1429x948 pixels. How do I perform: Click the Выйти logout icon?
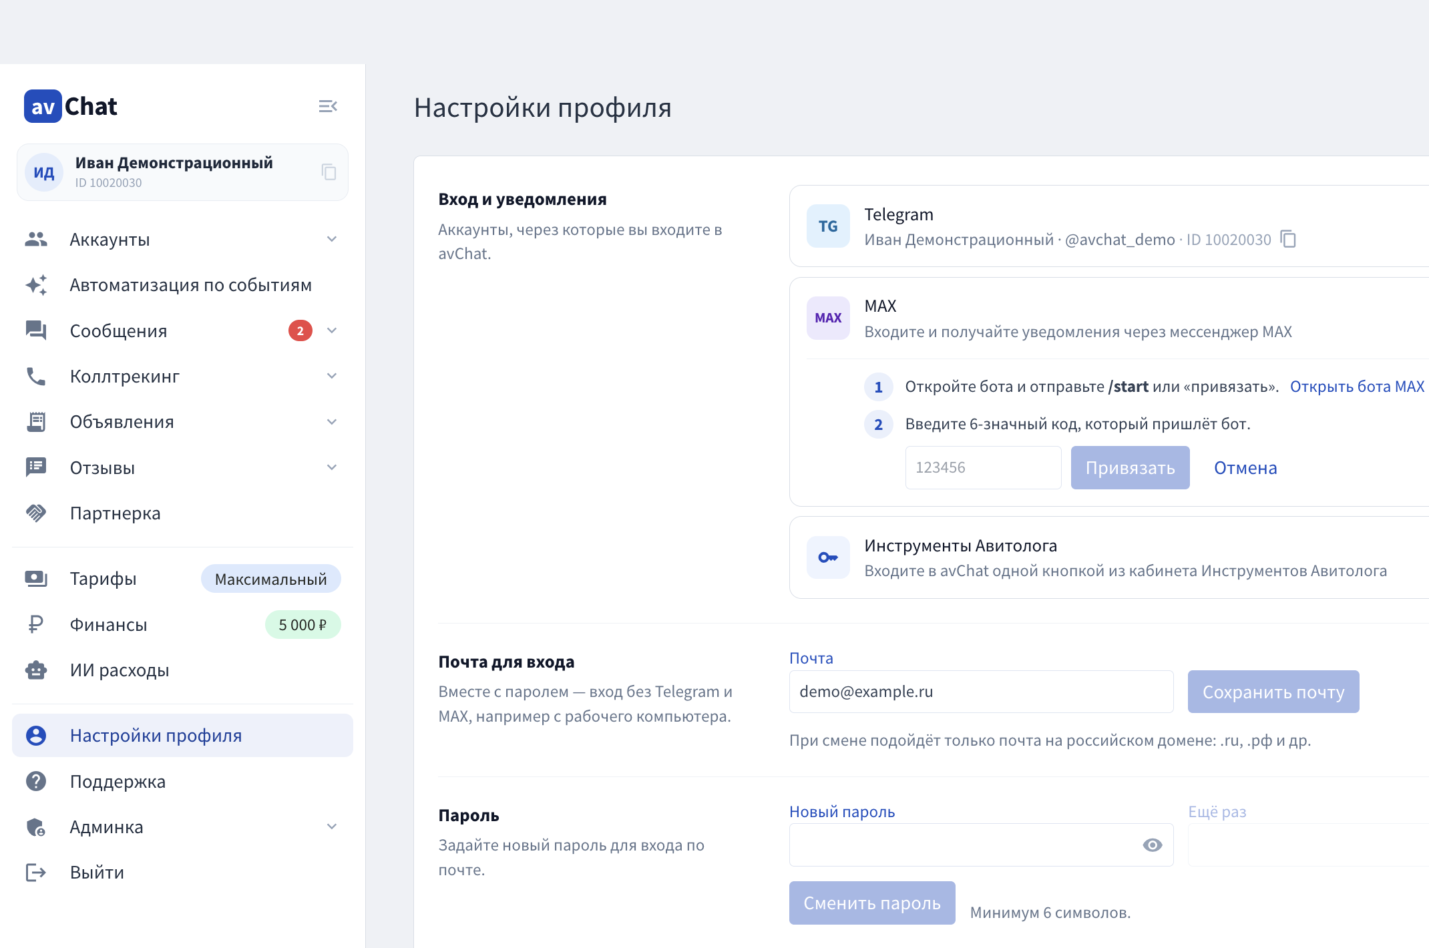36,872
